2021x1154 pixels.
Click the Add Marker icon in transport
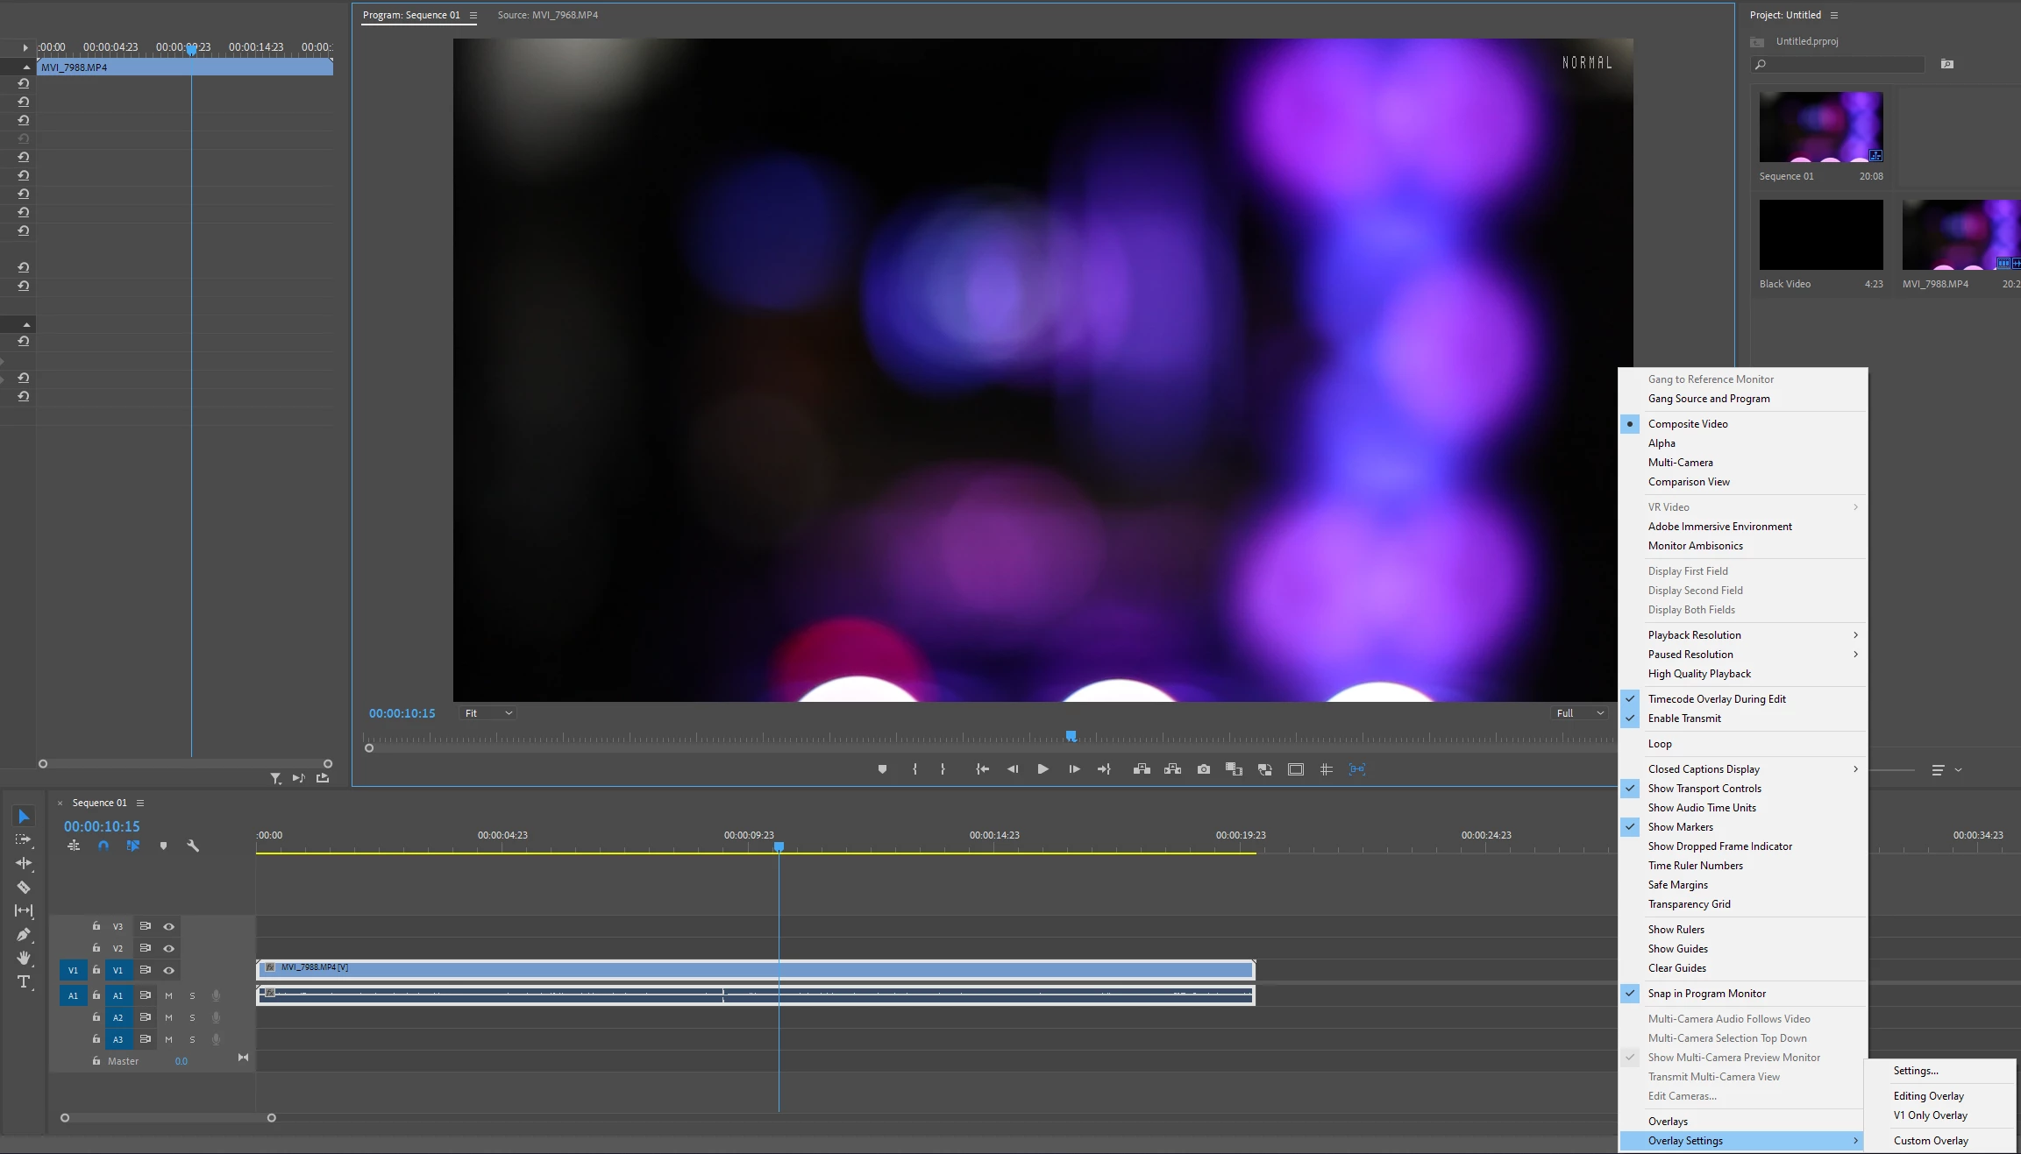[x=882, y=769]
